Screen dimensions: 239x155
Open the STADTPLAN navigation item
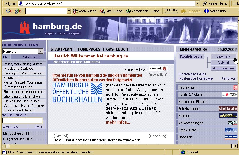(61, 49)
